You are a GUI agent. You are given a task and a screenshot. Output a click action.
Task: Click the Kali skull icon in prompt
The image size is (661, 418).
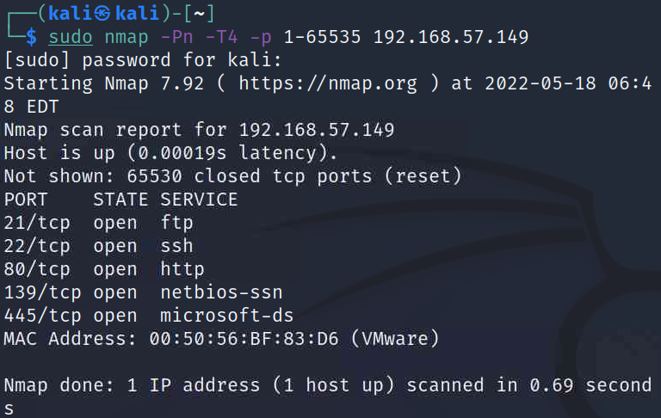coord(102,14)
